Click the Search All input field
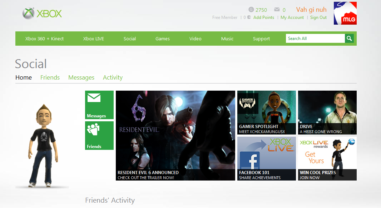The height and width of the screenshot is (208, 381). click(x=315, y=38)
